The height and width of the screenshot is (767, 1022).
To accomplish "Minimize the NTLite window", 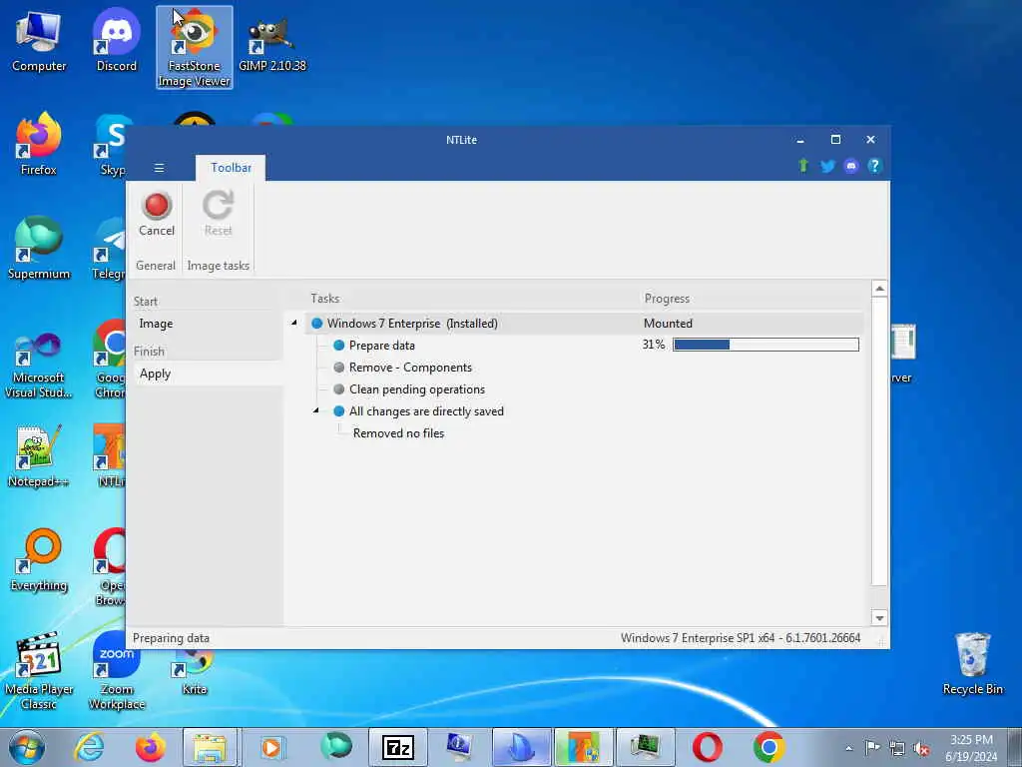I will [x=800, y=140].
